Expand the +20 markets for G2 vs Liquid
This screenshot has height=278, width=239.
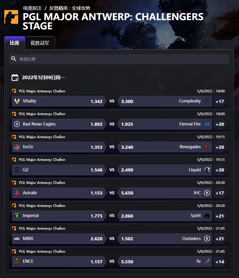[219, 170]
